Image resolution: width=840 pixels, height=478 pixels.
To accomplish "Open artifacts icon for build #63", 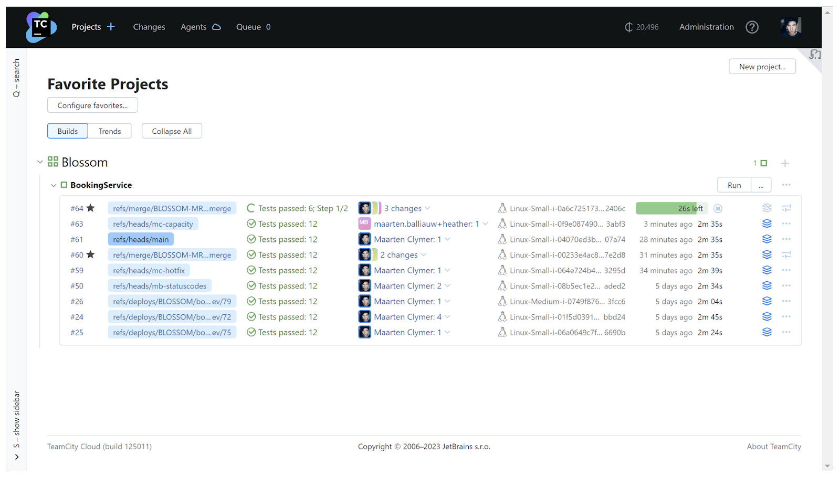I will click(x=767, y=224).
